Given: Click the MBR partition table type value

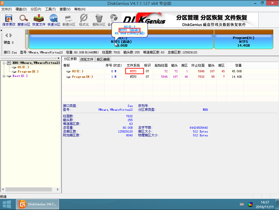Looking at the screenshot, I should [205, 110].
